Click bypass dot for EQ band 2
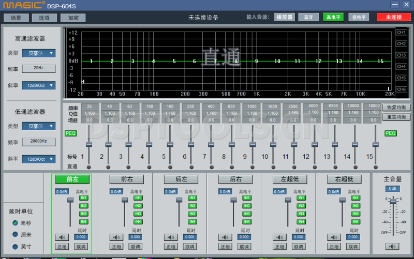414x259 pixels. tap(108, 167)
